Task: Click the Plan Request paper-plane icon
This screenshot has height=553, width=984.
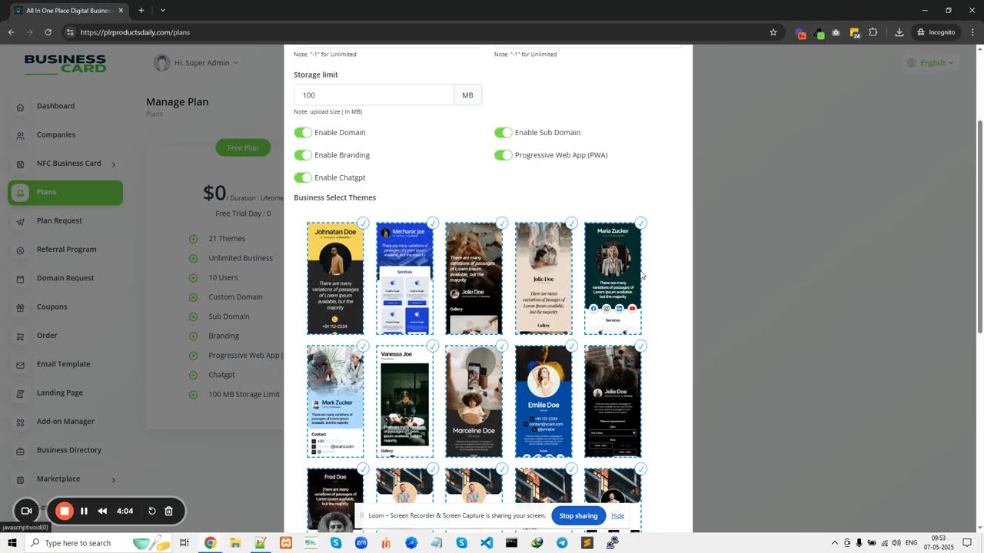Action: (20, 221)
